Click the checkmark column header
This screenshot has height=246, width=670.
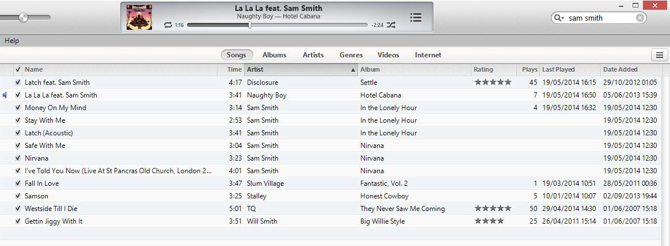(x=17, y=69)
